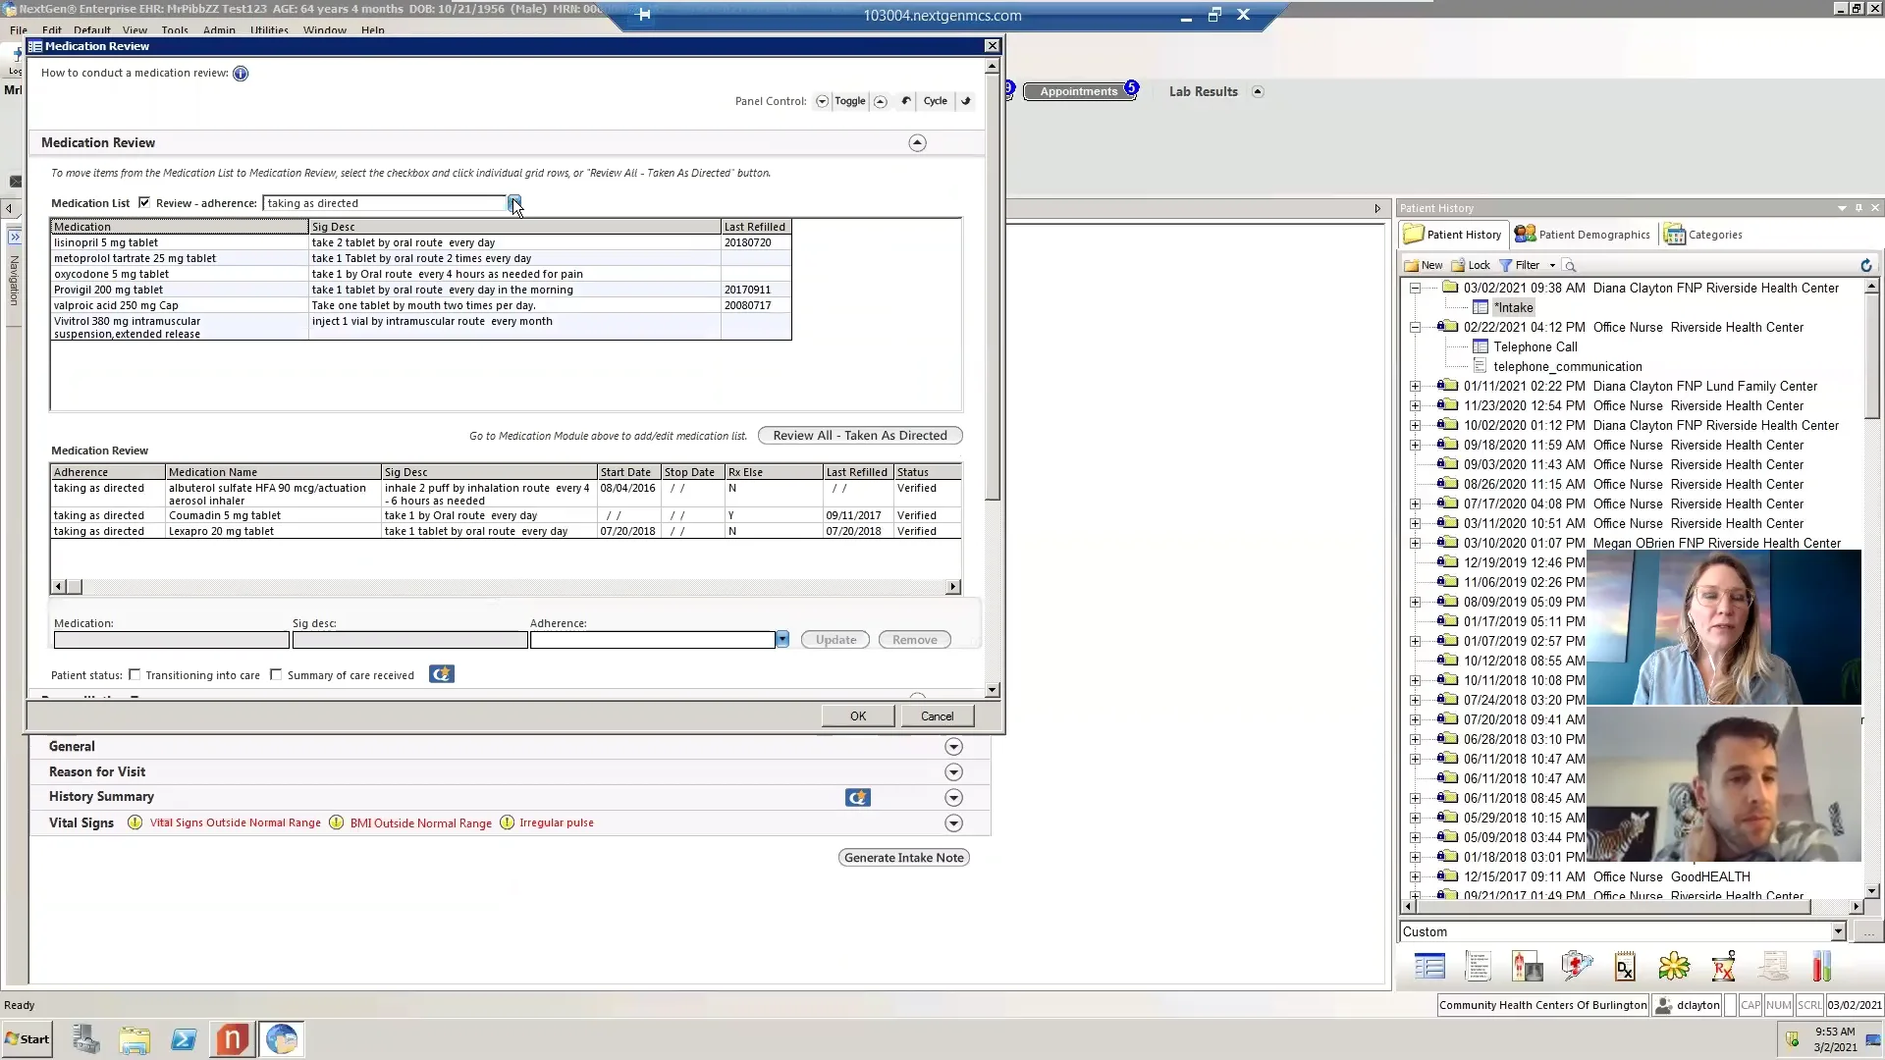This screenshot has width=1885, height=1060.
Task: Open the lab results test tubes icon
Action: coord(1822,967)
